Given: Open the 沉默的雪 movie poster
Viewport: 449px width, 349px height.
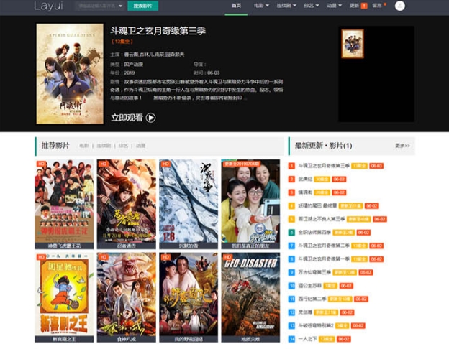Looking at the screenshot, I should [x=189, y=204].
